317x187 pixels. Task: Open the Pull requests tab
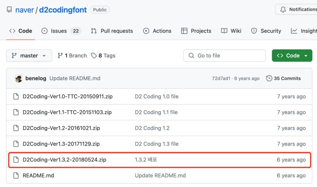(112, 31)
